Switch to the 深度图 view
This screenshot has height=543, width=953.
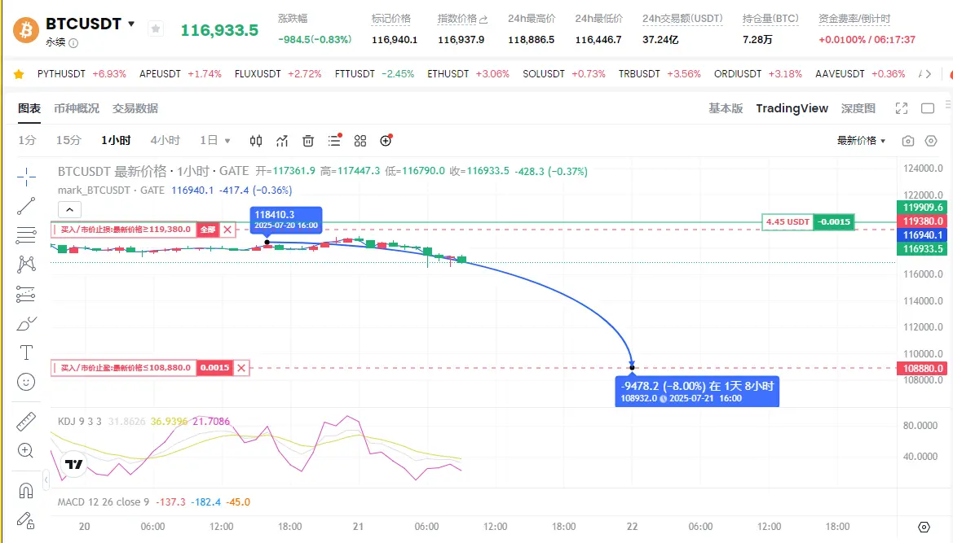pyautogui.click(x=858, y=108)
